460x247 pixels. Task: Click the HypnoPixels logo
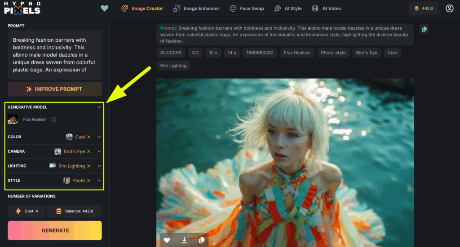point(22,8)
